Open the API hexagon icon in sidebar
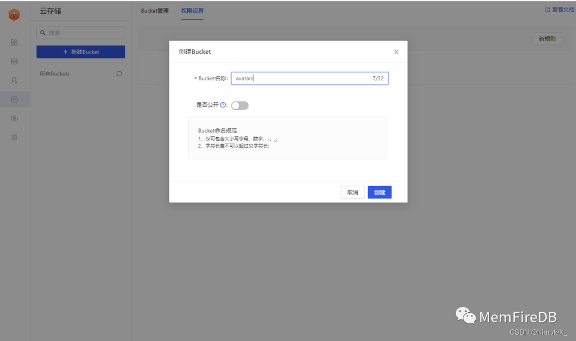This screenshot has height=341, width=576. [14, 118]
